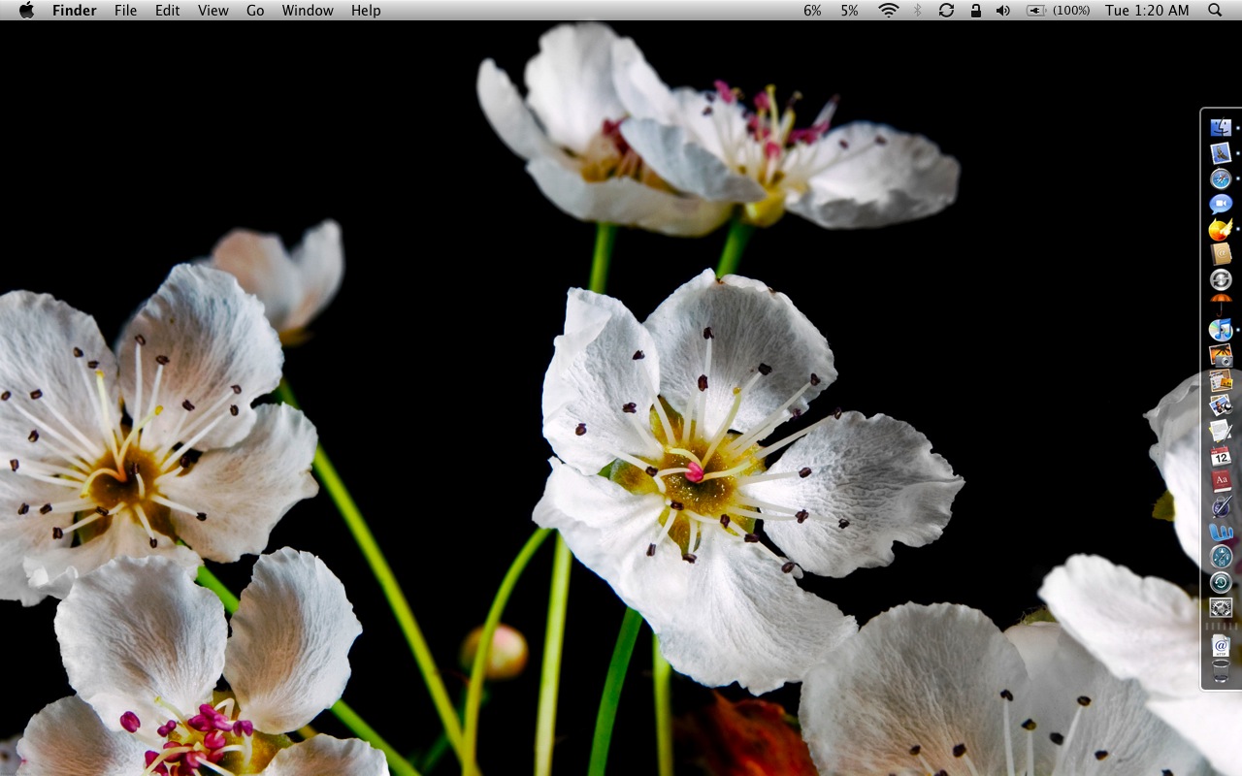1242x776 pixels.
Task: Open Safari compass icon in dock
Action: pos(1221,178)
